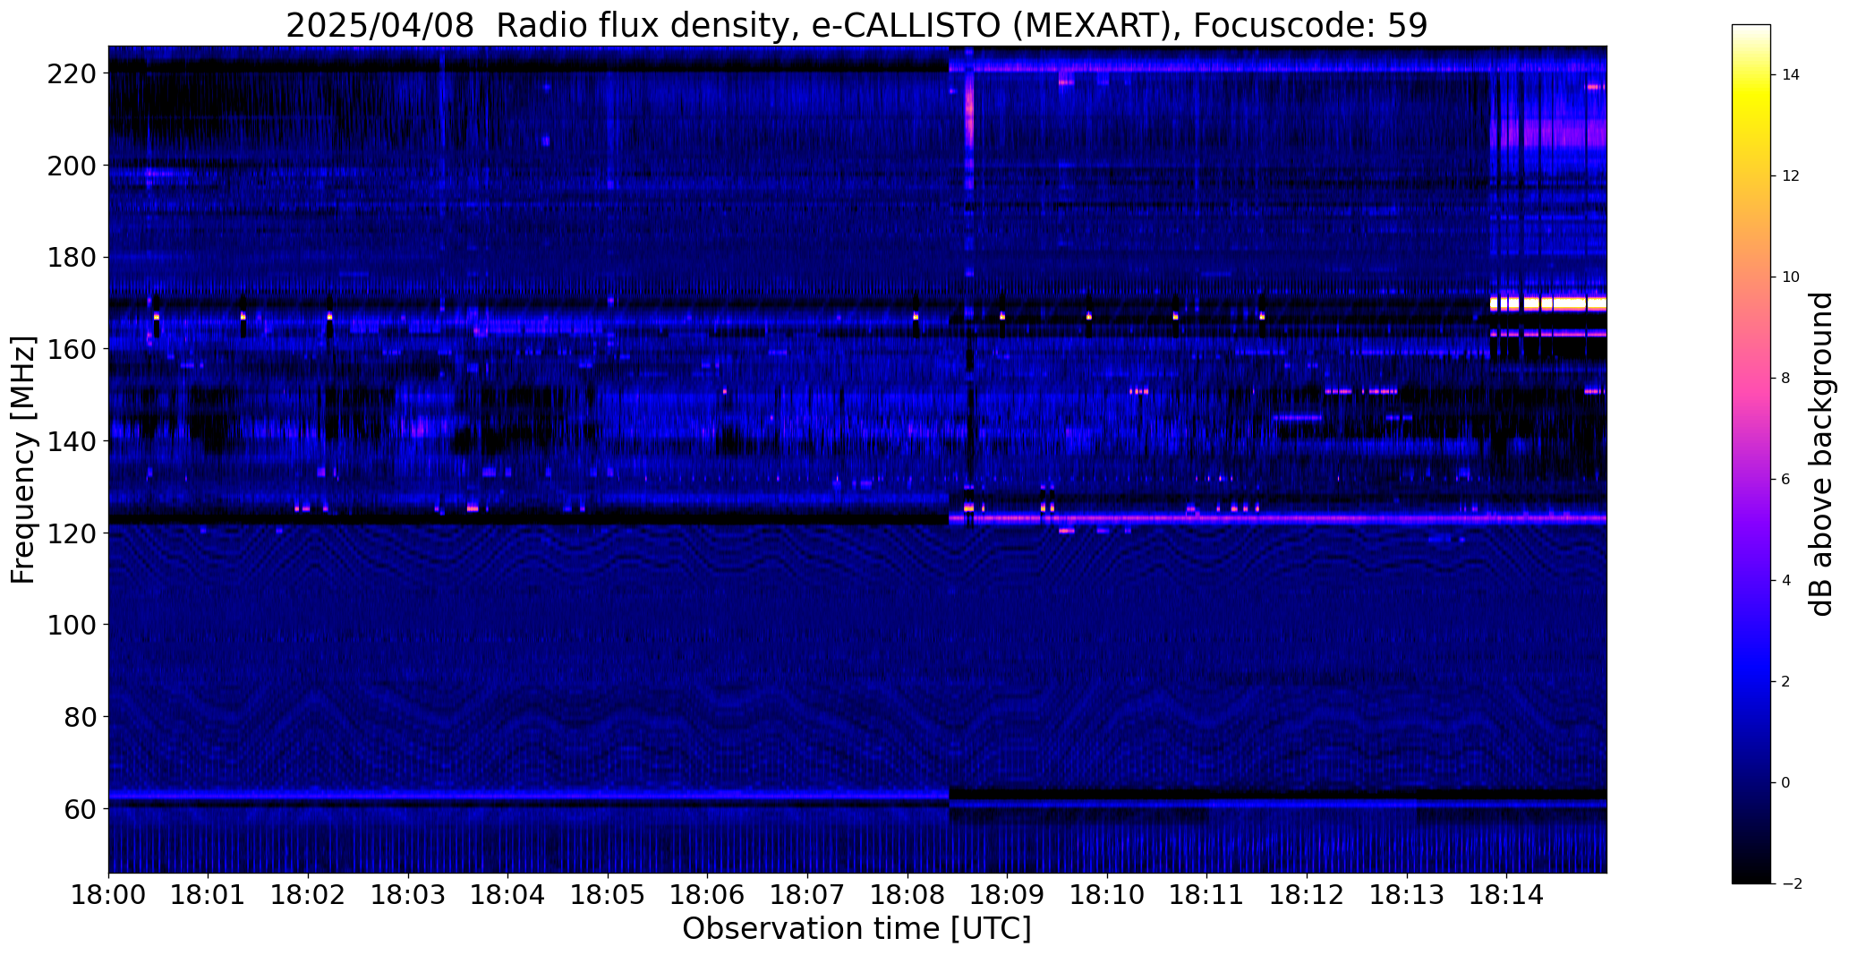Click the 18:06 time tick label
The width and height of the screenshot is (1849, 955).
point(708,894)
